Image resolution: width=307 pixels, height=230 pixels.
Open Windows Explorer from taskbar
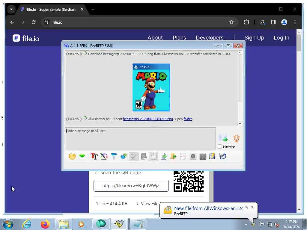[x=64, y=224]
